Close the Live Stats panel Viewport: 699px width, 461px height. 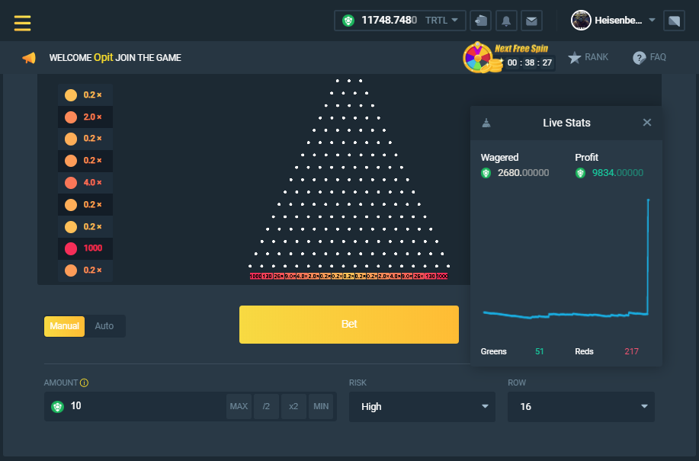tap(646, 123)
